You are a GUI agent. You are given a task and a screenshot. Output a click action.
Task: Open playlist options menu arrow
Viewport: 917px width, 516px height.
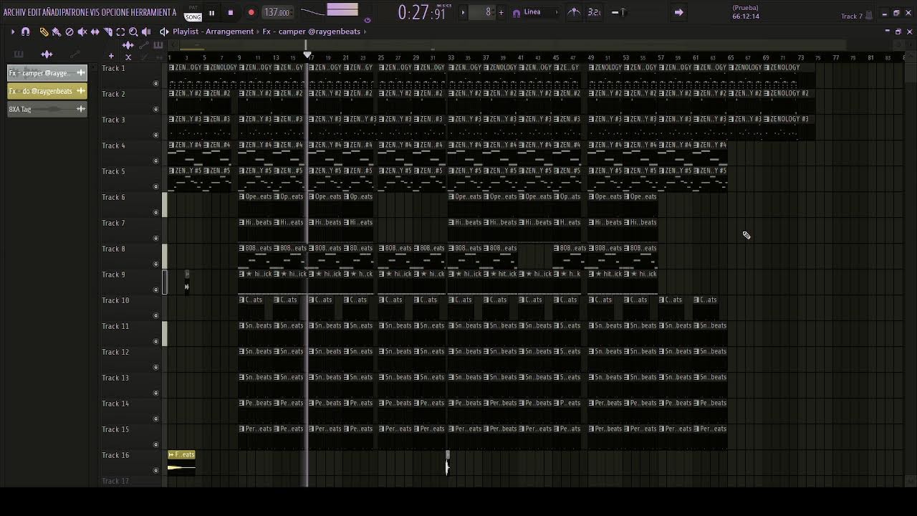[12, 32]
